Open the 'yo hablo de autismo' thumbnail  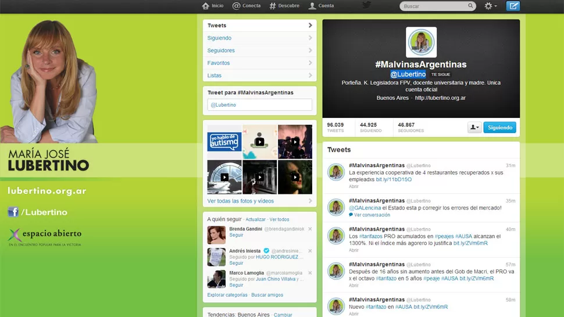[224, 142]
